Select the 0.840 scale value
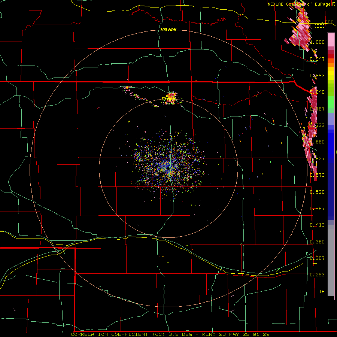Viewport: 337px width, 337px height. [317, 92]
